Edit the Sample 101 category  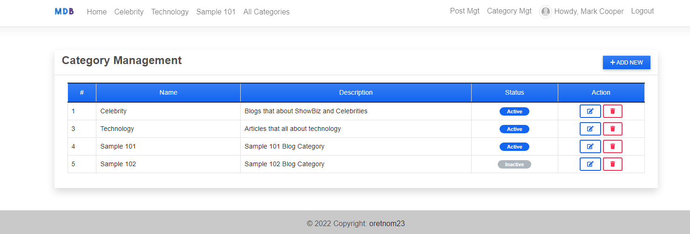click(590, 147)
